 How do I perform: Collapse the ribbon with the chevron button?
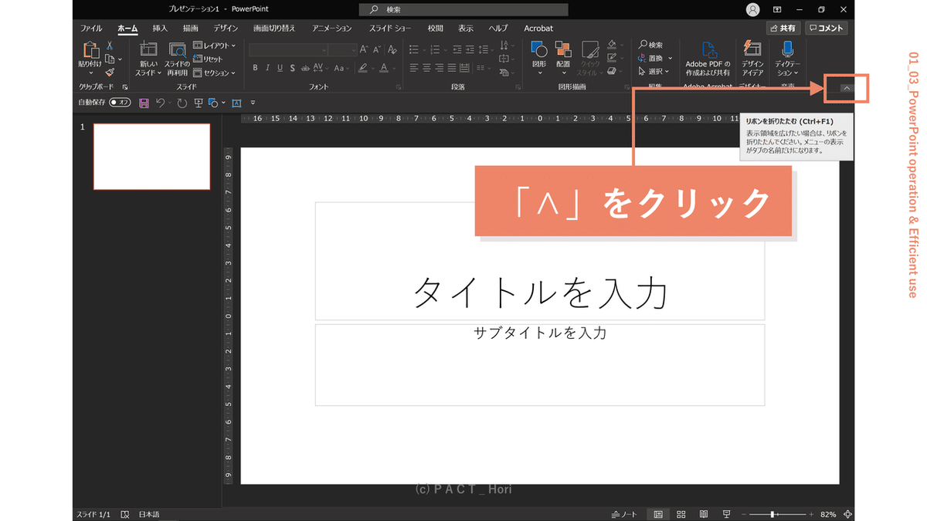tap(846, 88)
